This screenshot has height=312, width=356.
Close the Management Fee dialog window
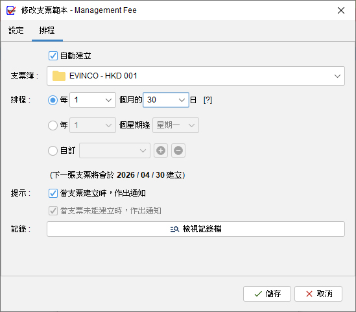[341, 10]
